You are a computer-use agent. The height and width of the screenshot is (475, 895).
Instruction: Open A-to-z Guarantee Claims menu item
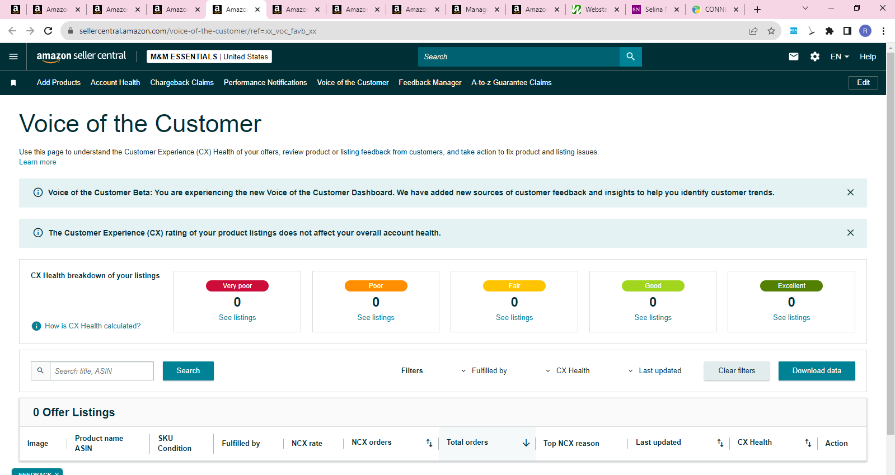[512, 82]
